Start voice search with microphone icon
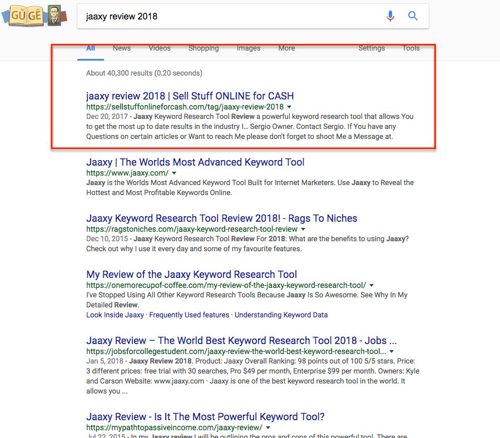500x438 pixels. 390,16
